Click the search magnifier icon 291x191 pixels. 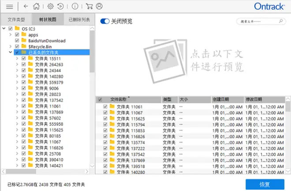281,21
